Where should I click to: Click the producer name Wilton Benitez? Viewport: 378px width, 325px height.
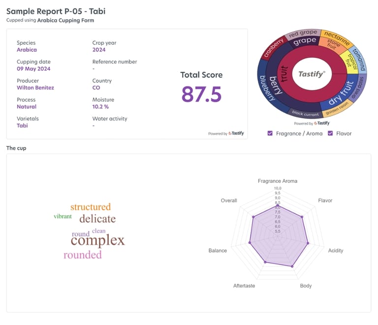pos(34,88)
